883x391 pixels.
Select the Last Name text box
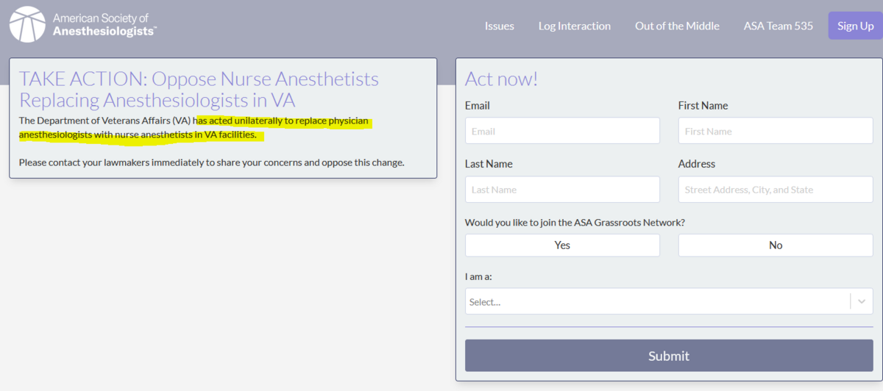point(562,190)
